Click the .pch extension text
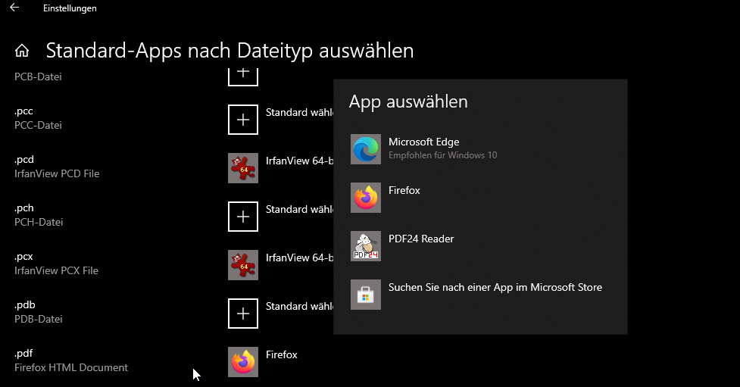Viewport: 740px width, 387px height. point(24,208)
